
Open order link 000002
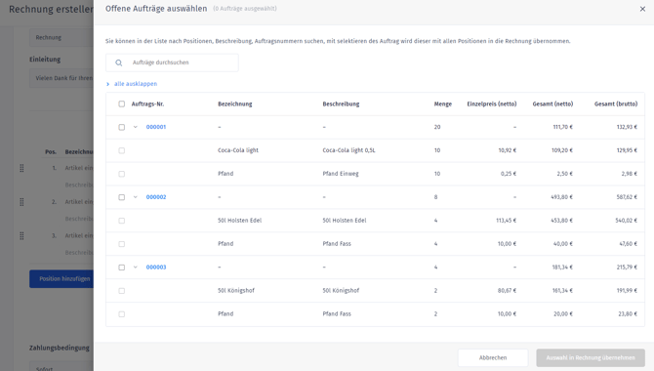click(x=156, y=197)
